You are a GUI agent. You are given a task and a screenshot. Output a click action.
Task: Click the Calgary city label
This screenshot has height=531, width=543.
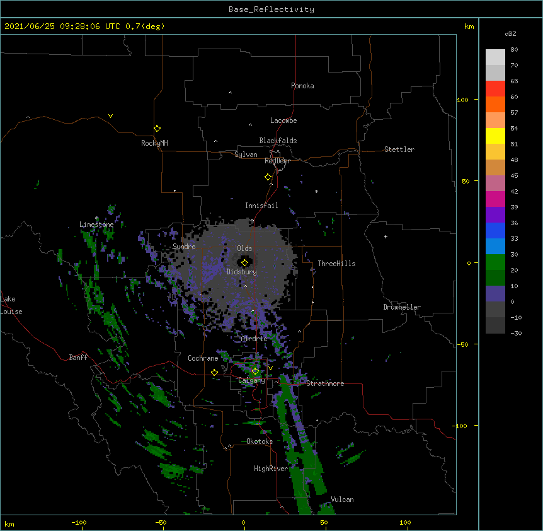[251, 380]
